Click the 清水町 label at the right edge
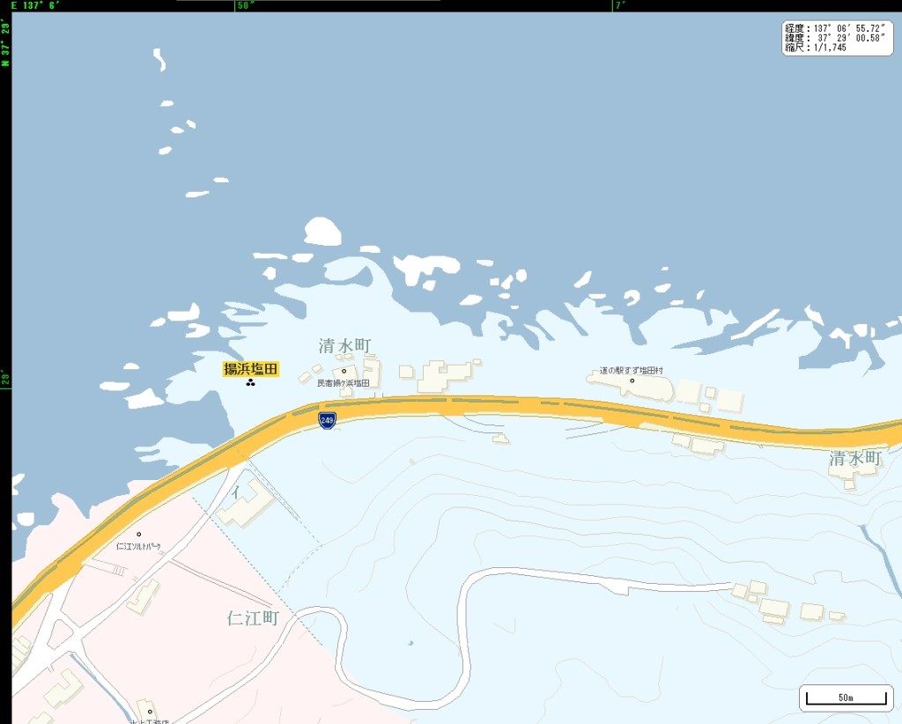This screenshot has width=902, height=724. coord(855,458)
